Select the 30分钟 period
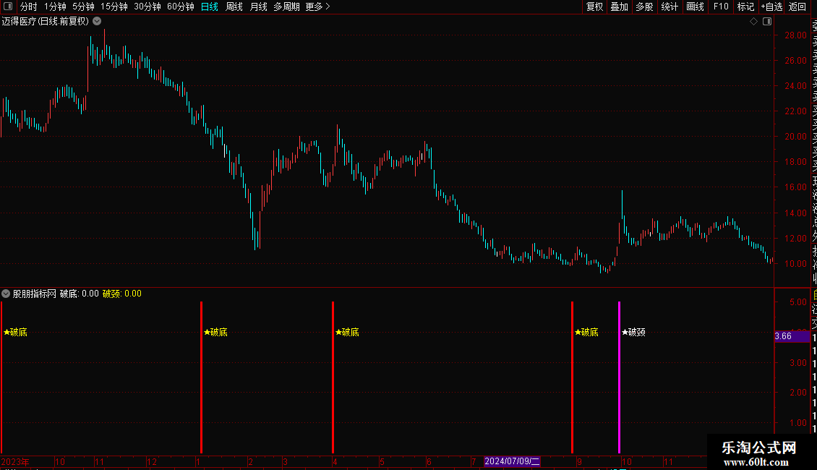The width and height of the screenshot is (817, 470). point(147,7)
